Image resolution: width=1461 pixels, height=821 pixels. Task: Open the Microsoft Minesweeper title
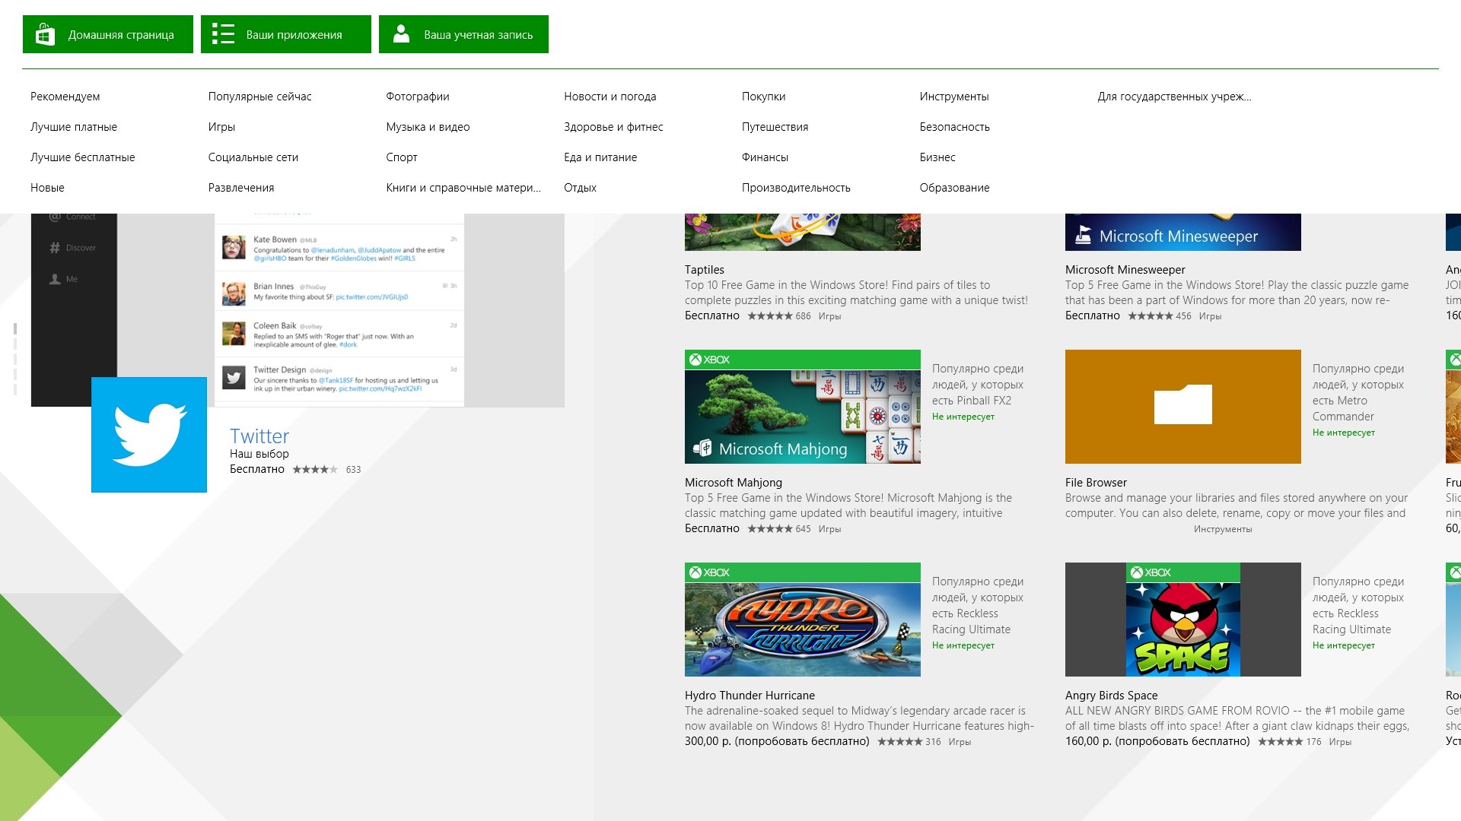[x=1125, y=270]
